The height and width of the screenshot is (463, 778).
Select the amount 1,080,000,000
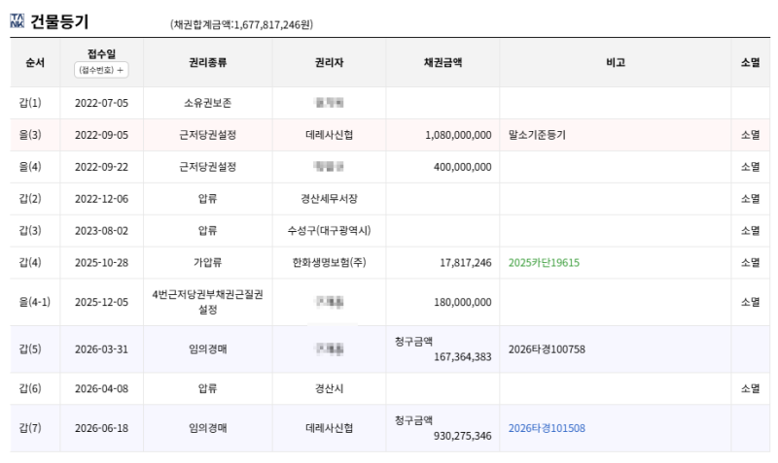tap(458, 135)
